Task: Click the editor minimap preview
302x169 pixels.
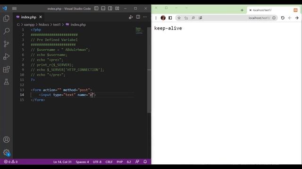Action: point(139,31)
